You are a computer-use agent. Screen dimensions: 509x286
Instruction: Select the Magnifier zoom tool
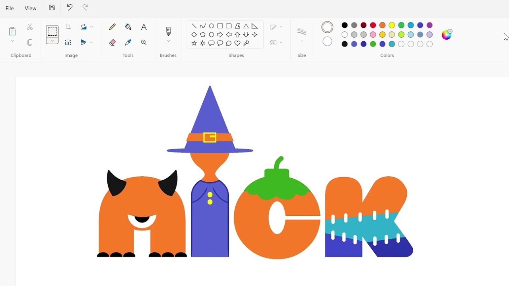[144, 43]
